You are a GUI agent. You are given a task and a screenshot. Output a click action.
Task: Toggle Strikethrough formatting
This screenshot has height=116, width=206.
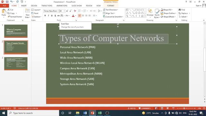pyautogui.click(x=59, y=16)
